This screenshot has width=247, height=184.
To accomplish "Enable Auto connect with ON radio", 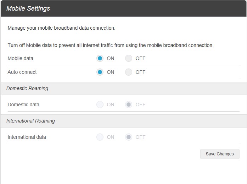I will tap(100, 72).
